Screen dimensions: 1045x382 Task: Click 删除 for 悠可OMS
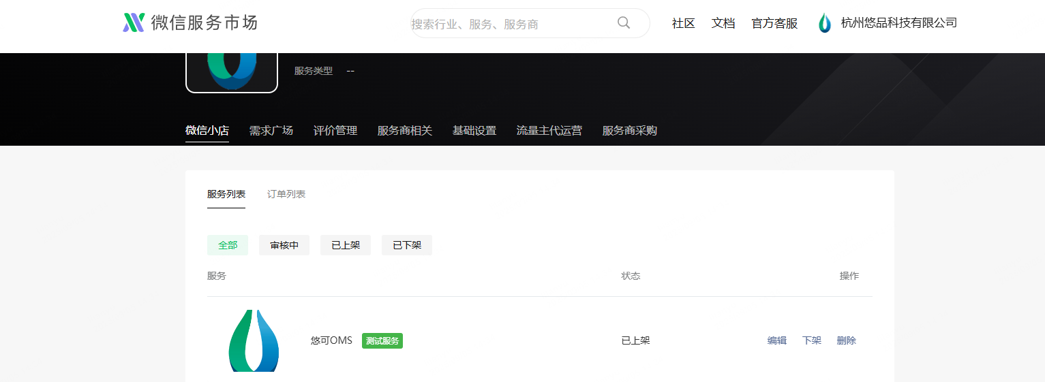tap(847, 340)
